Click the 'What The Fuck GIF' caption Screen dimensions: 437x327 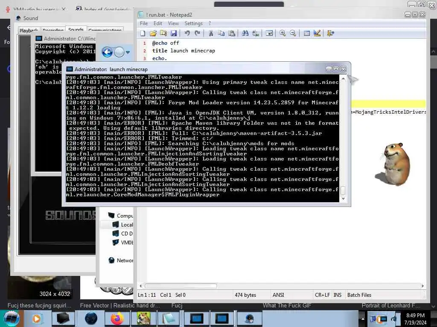pos(287,306)
